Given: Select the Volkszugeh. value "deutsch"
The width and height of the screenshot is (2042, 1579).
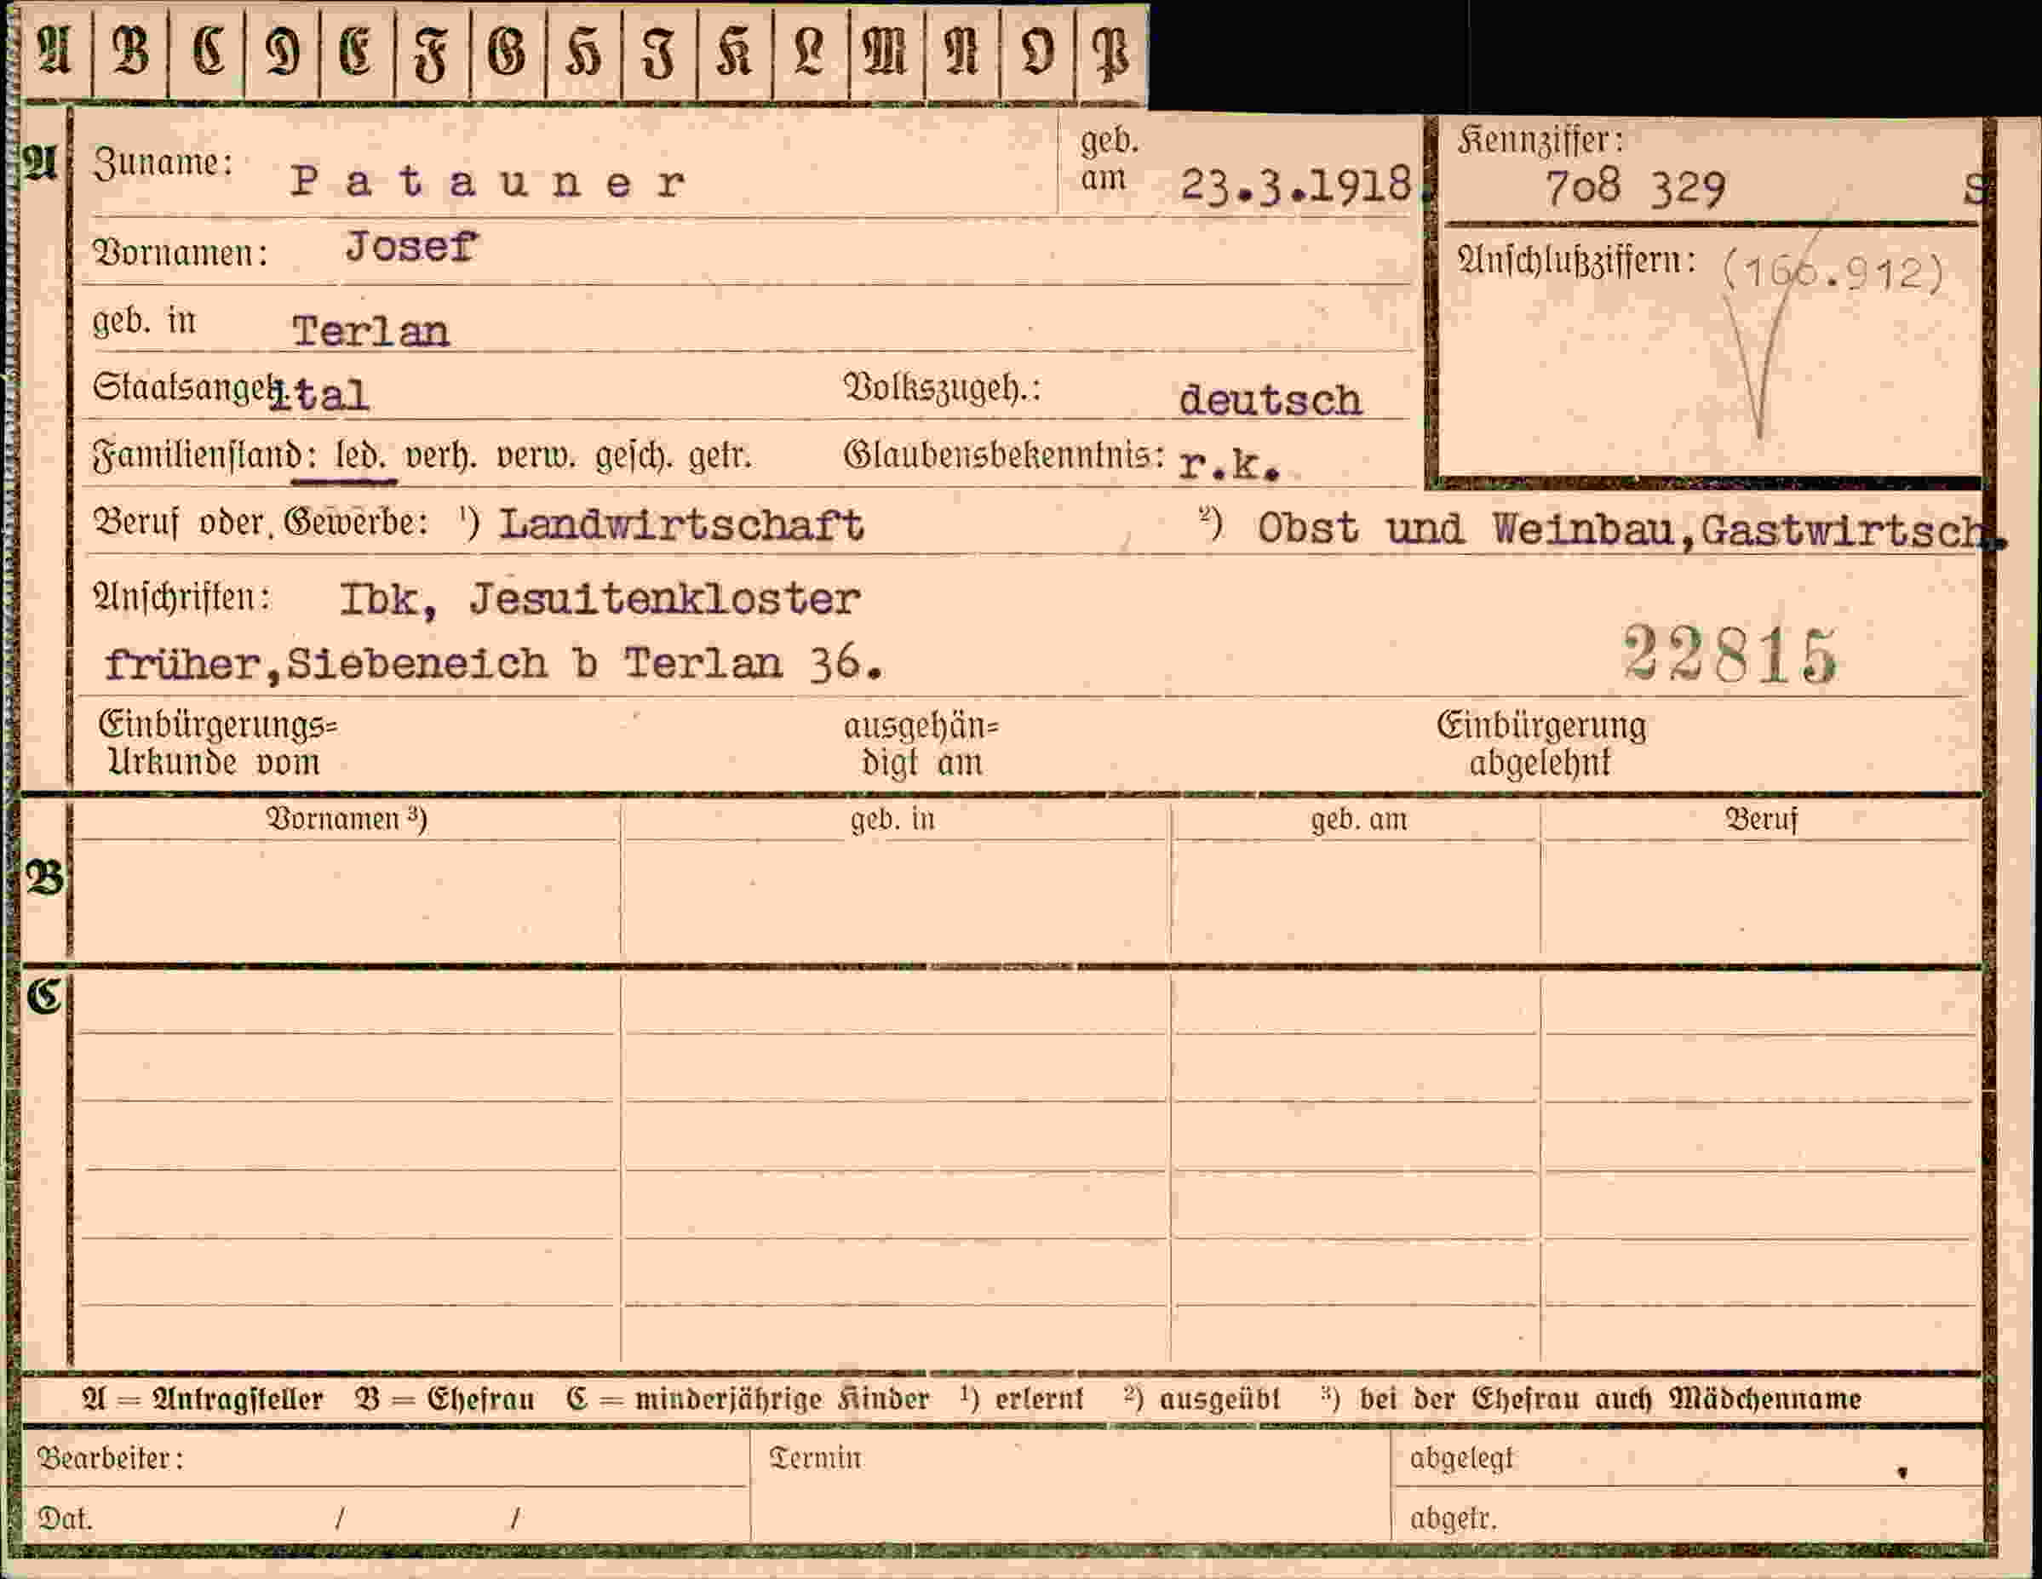Looking at the screenshot, I should [x=1270, y=399].
